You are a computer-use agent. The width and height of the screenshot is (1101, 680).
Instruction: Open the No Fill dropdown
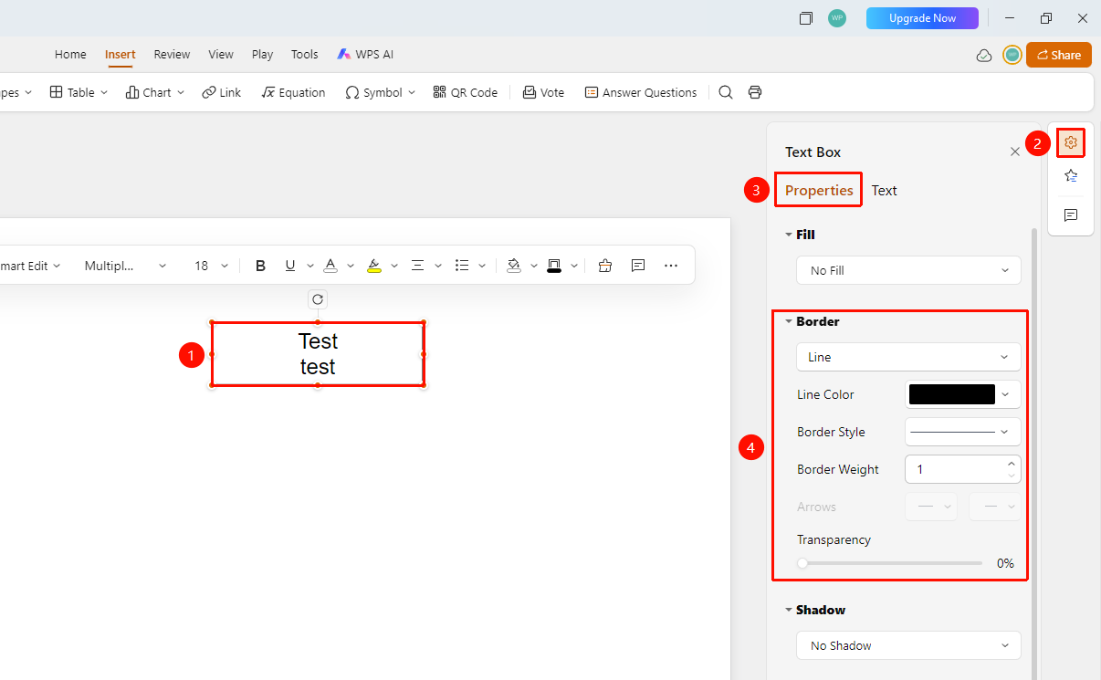pyautogui.click(x=908, y=270)
